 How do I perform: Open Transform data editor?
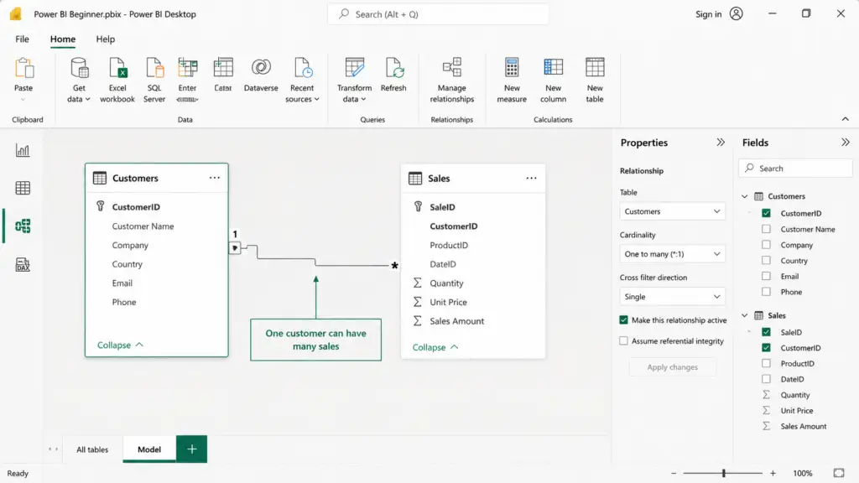355,80
